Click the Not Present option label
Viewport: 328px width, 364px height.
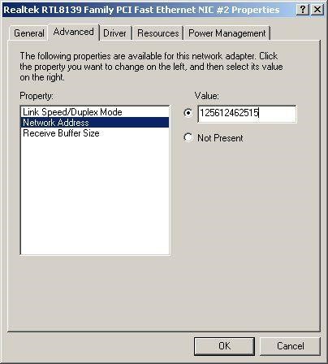[x=220, y=138]
